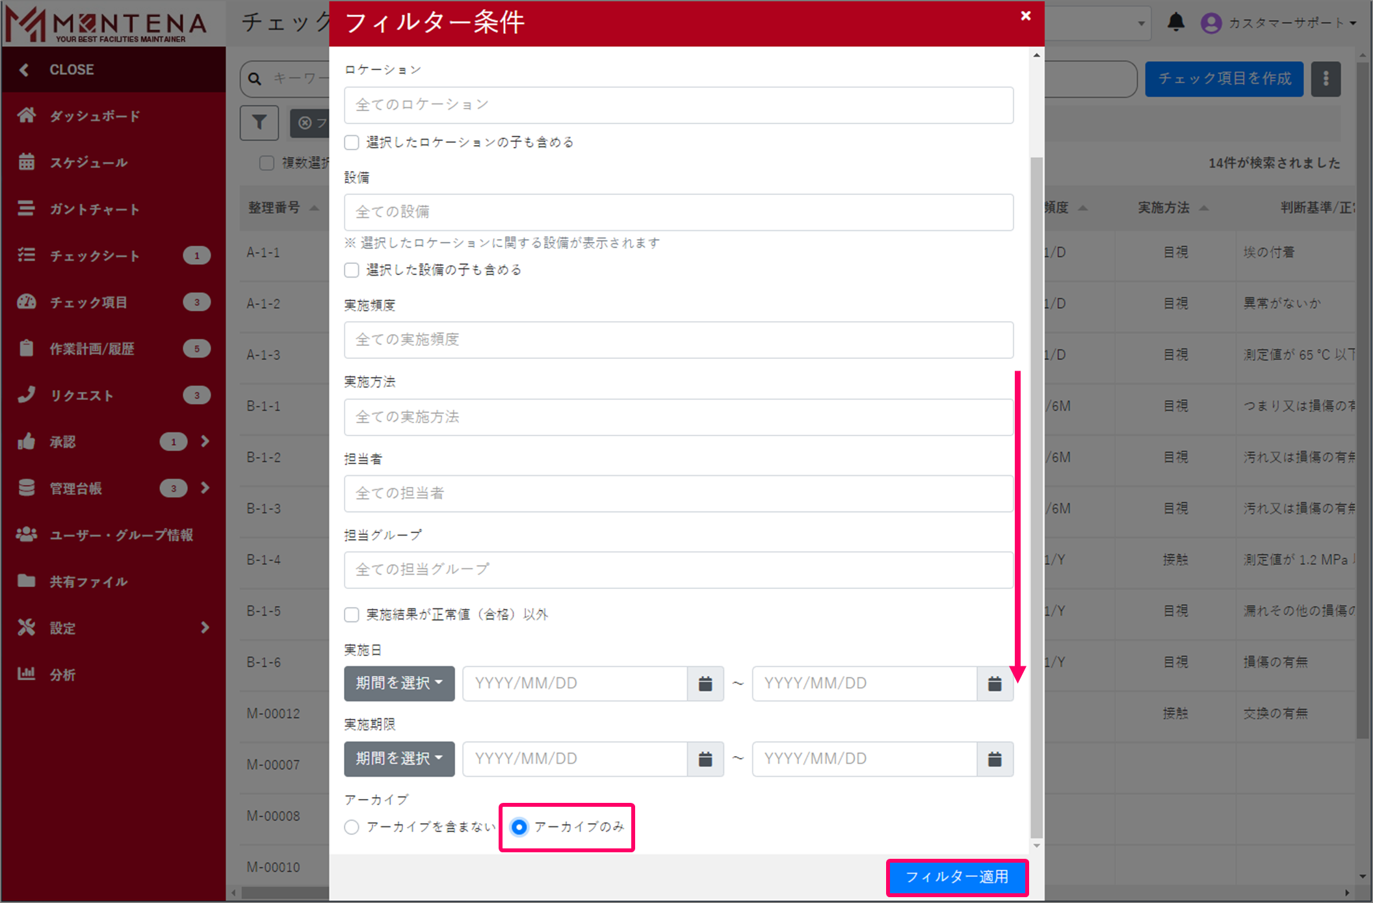This screenshot has width=1373, height=903.
Task: Open calendar picker for 実施期限 end date
Action: pyautogui.click(x=994, y=759)
